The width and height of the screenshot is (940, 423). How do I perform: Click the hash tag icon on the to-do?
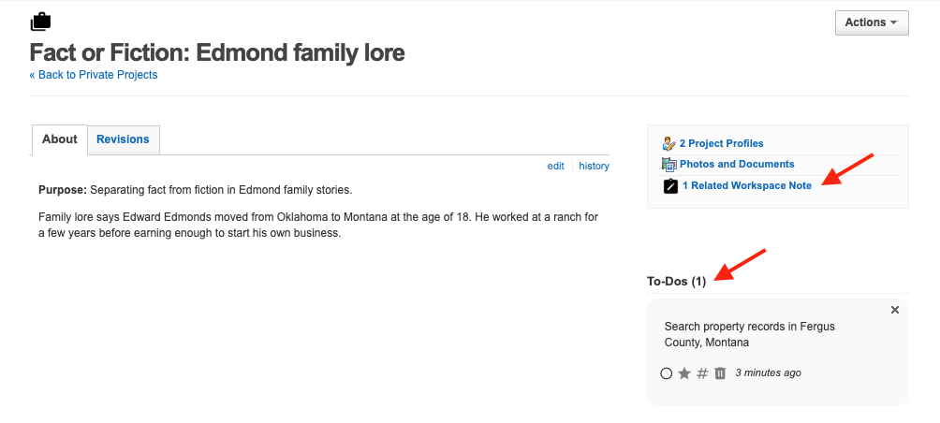pyautogui.click(x=702, y=373)
